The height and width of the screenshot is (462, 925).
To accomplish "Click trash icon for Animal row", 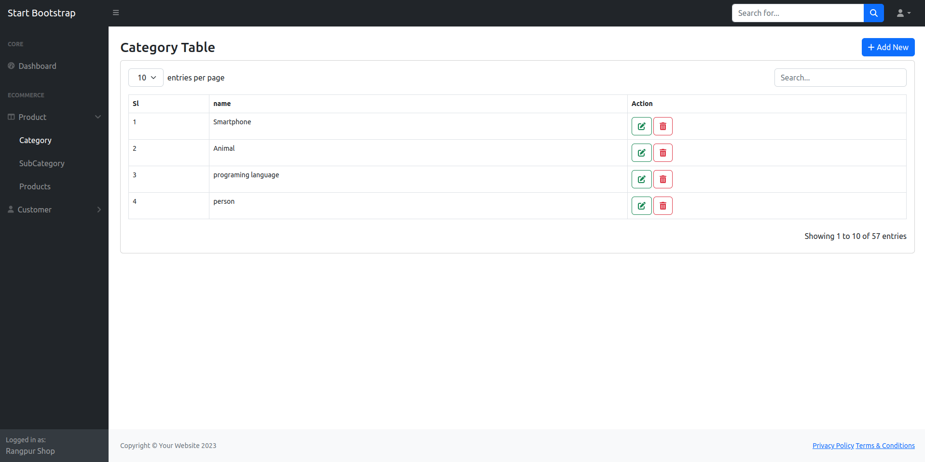I will tap(663, 153).
